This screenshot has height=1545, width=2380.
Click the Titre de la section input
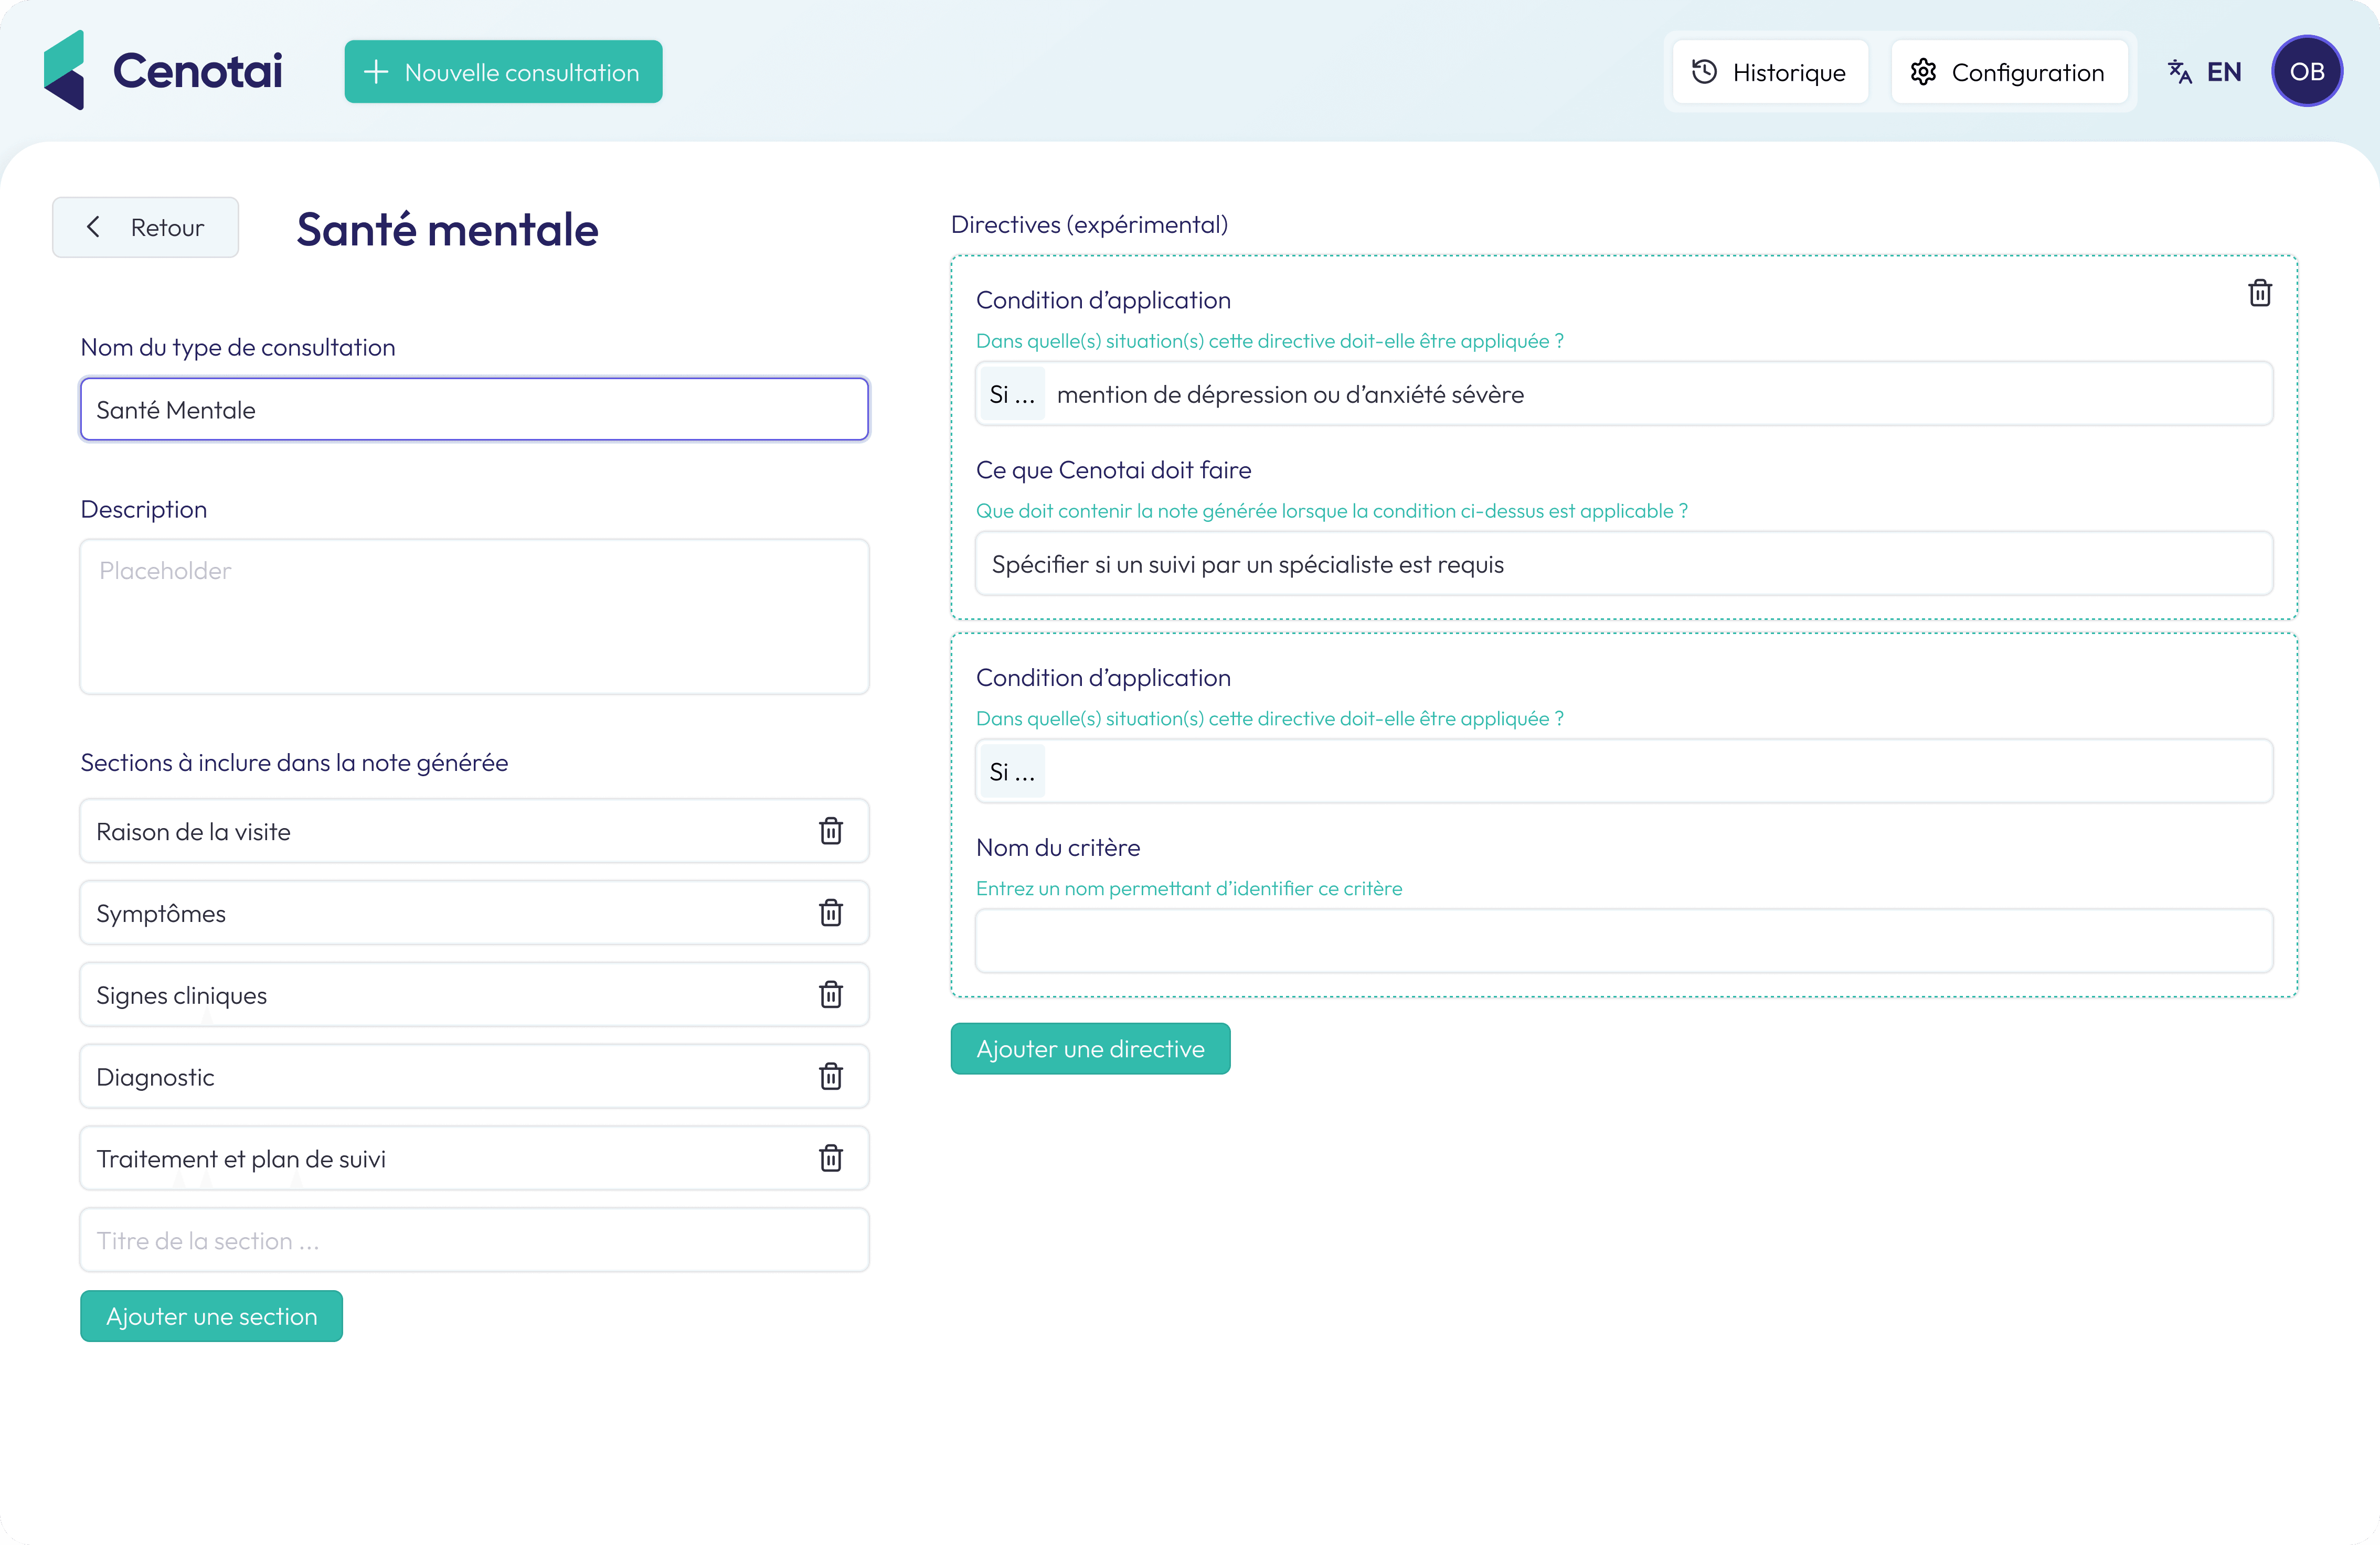[x=474, y=1241]
